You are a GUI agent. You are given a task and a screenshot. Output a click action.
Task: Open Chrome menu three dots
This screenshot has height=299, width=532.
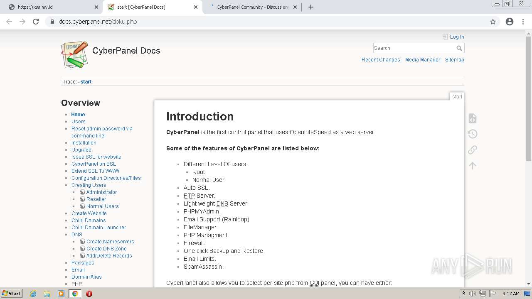pos(524,22)
